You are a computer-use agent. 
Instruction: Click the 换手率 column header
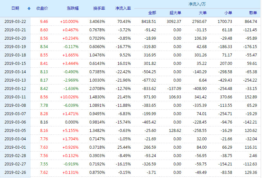pos(99,8)
